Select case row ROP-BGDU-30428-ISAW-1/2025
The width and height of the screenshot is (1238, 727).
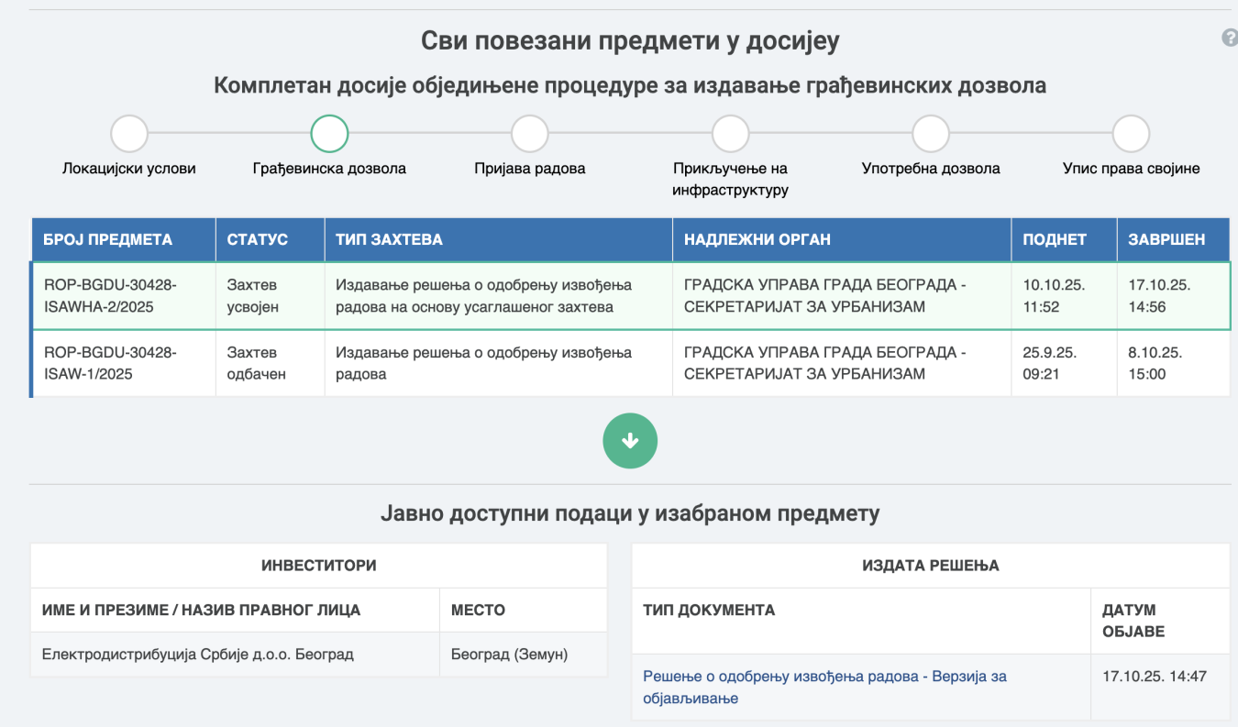click(x=110, y=363)
